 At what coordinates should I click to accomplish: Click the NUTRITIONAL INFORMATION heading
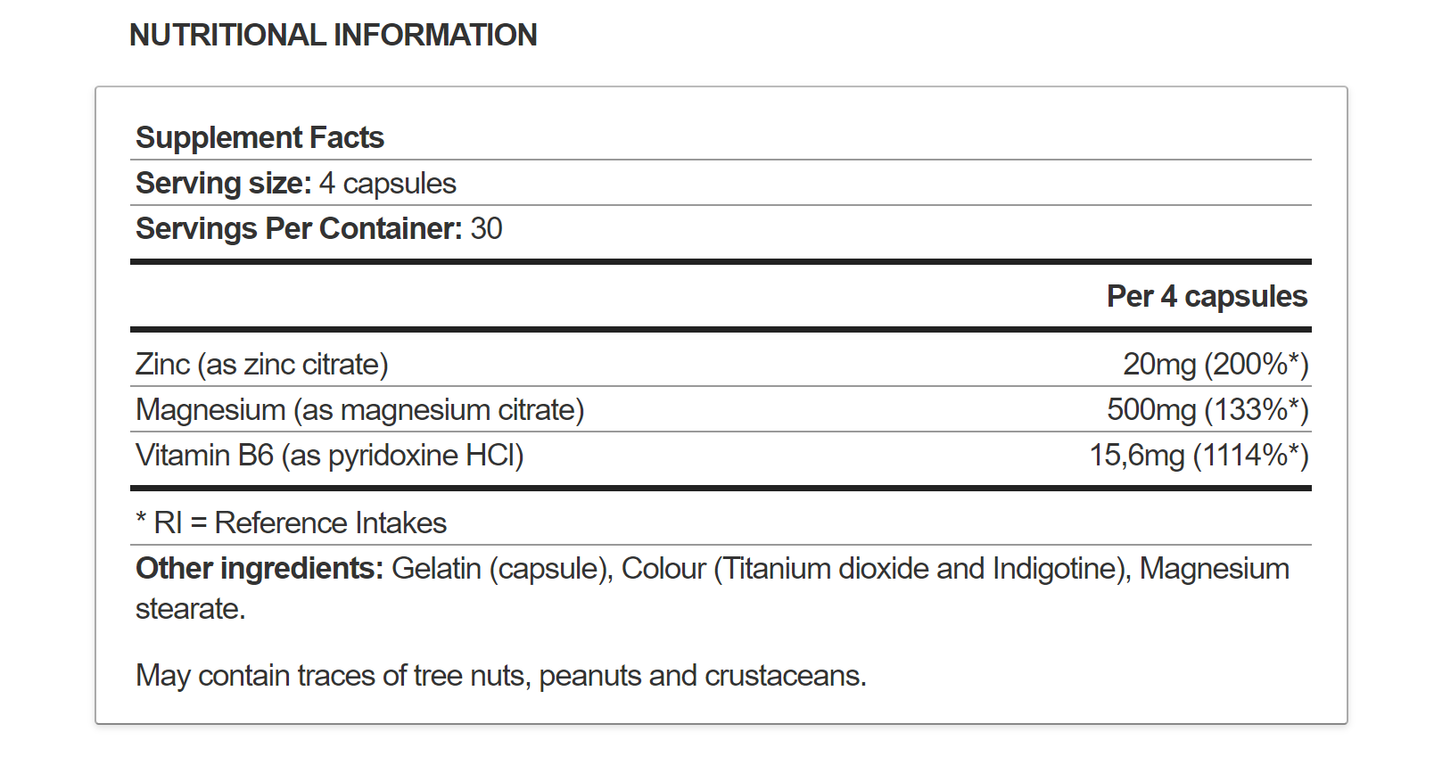[x=333, y=36]
